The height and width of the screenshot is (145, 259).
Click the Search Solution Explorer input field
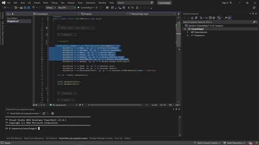[218, 22]
